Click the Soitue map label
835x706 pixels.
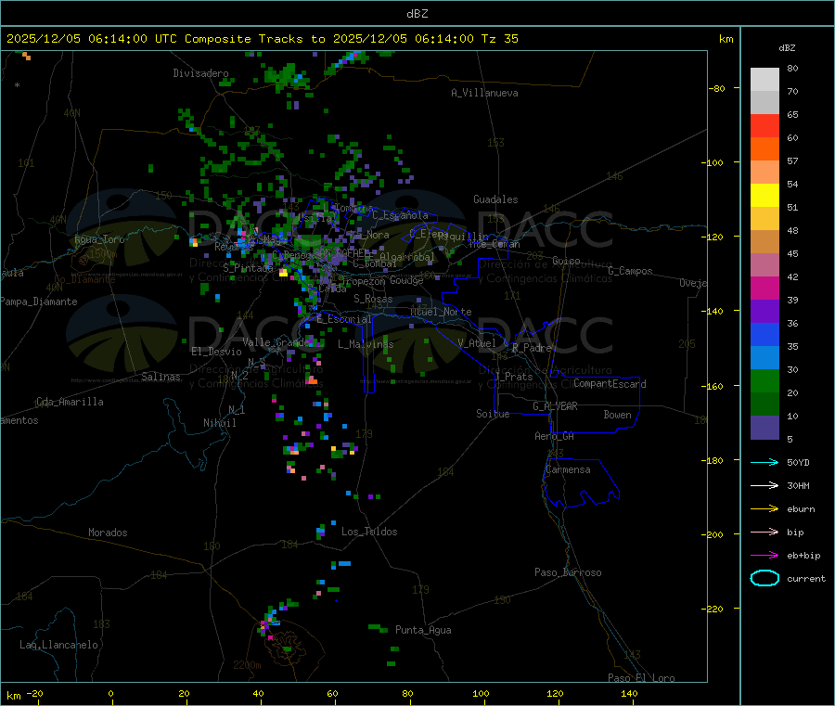[493, 414]
